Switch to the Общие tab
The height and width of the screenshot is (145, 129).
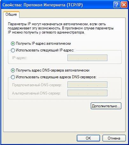(x=11, y=14)
